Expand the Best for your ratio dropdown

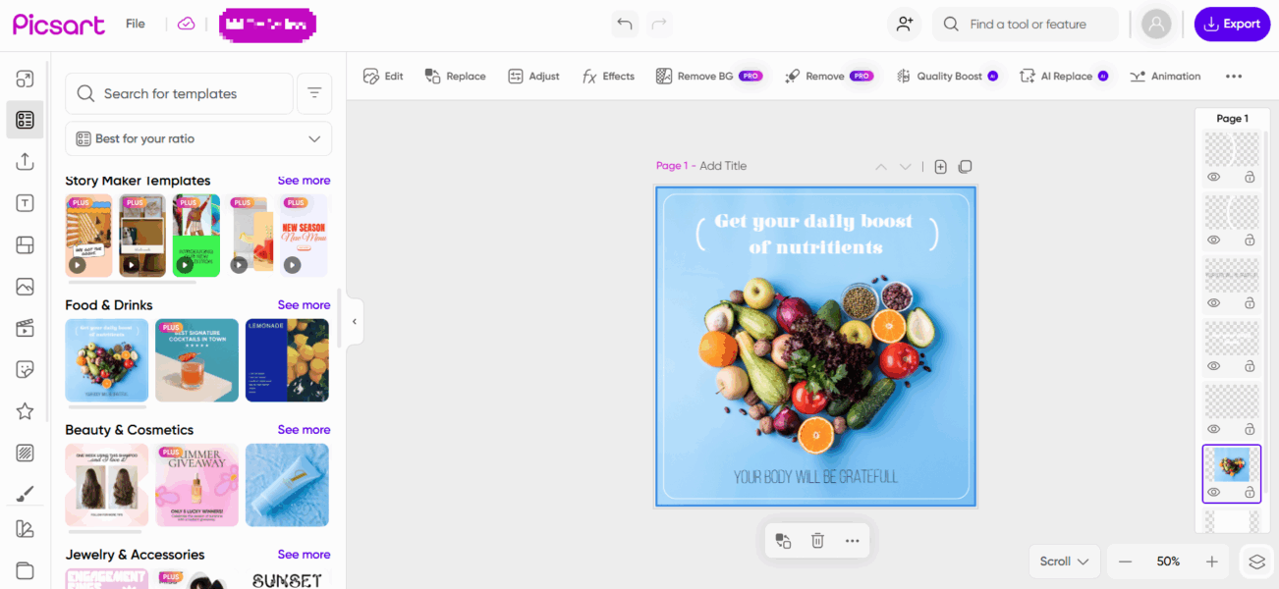tap(197, 138)
